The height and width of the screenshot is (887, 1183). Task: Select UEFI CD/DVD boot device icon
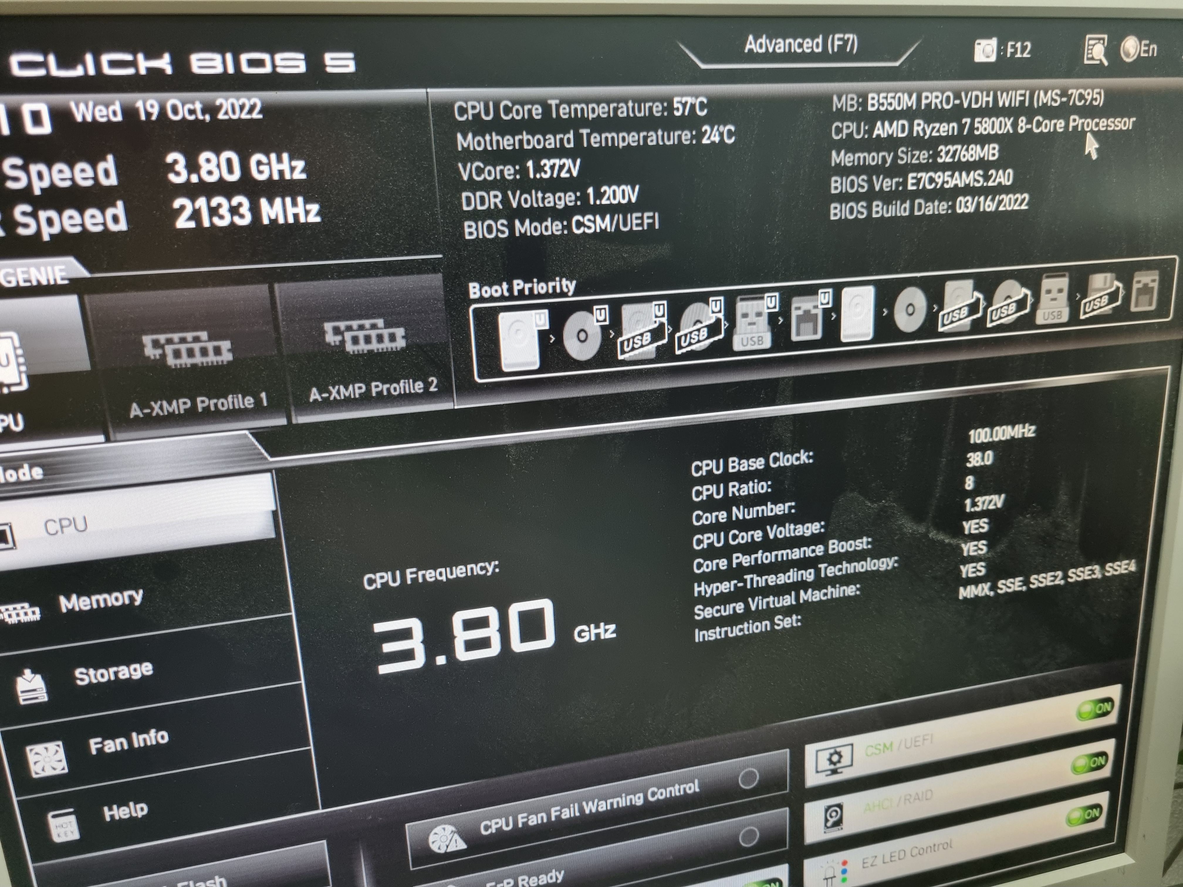(x=583, y=335)
